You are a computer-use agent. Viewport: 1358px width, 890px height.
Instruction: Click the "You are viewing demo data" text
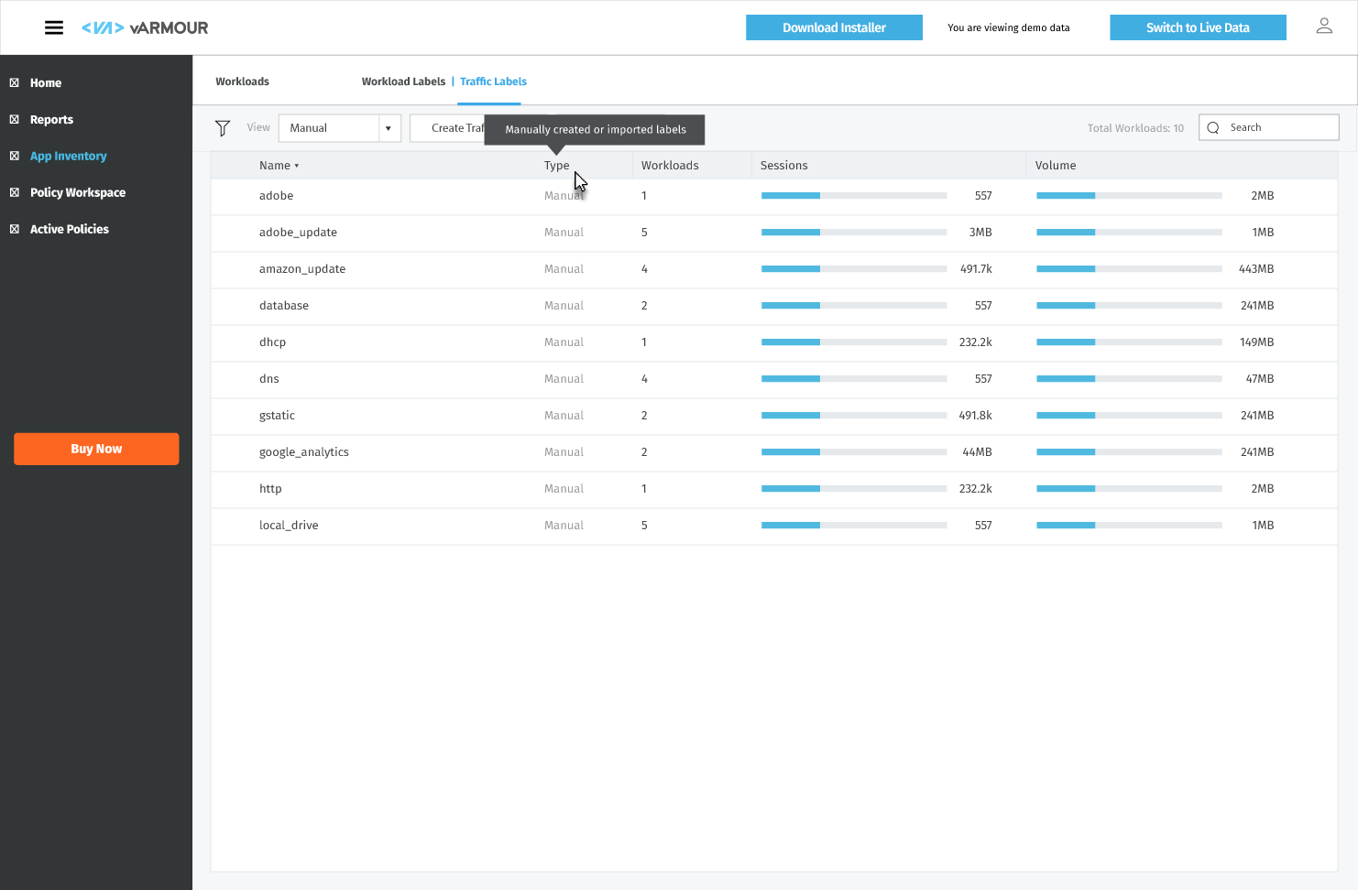pyautogui.click(x=1008, y=27)
